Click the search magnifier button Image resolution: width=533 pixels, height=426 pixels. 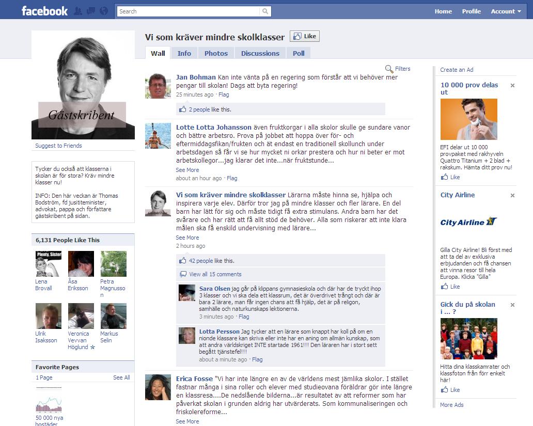tap(265, 11)
